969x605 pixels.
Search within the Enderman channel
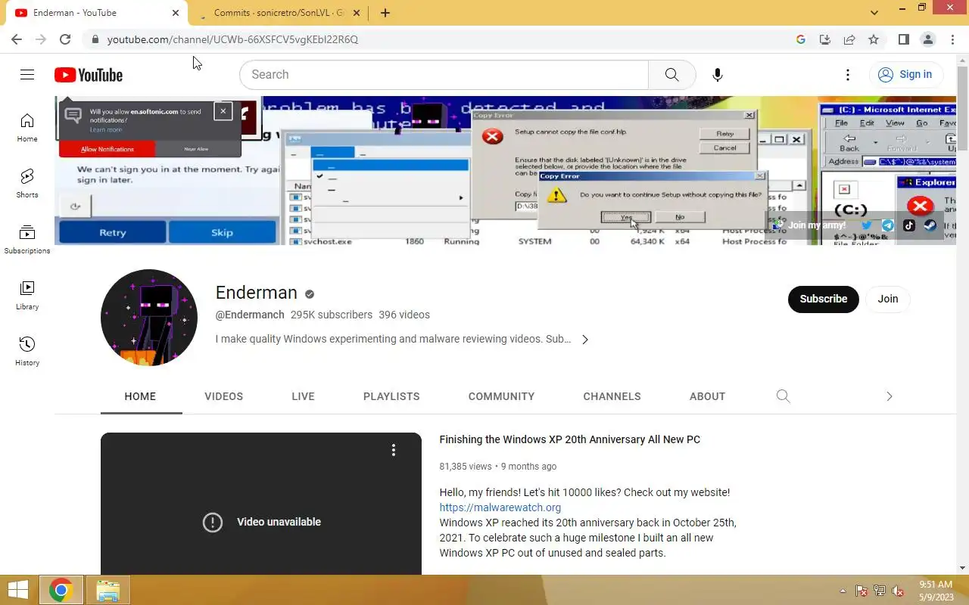[x=783, y=396]
